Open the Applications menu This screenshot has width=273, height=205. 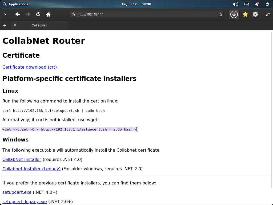pos(18,4)
